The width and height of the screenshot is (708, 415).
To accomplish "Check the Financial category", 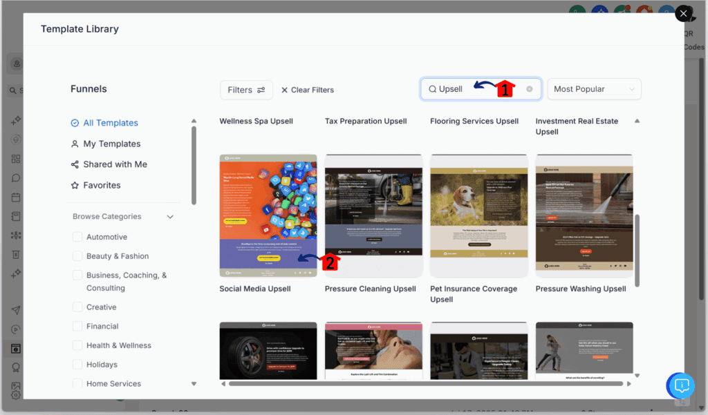I will coord(77,326).
